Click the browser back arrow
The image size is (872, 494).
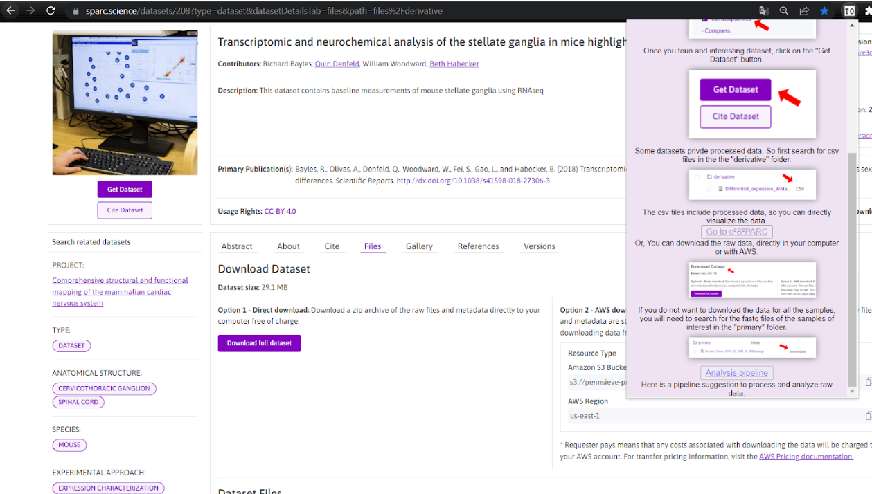10,11
